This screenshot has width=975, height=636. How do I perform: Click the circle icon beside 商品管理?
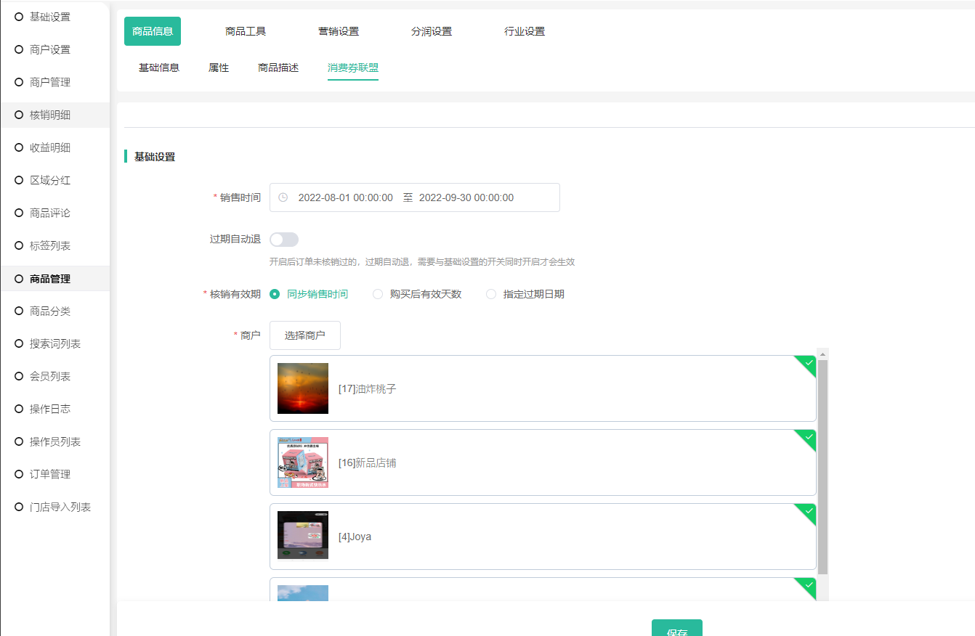pos(19,279)
